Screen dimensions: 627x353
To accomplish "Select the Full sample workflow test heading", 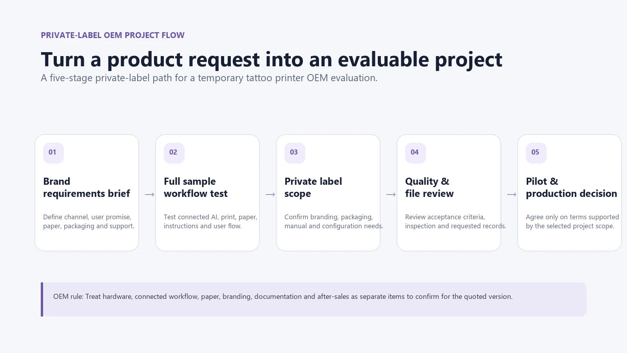I will pyautogui.click(x=196, y=187).
